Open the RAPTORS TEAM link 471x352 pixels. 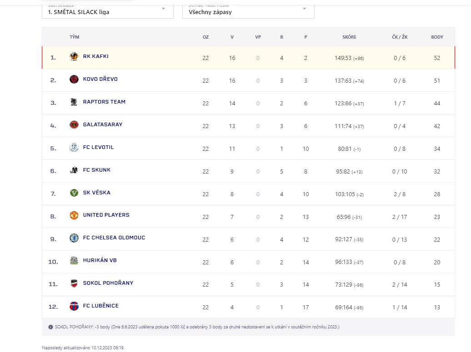[x=104, y=102]
